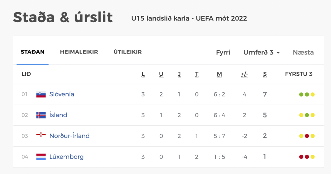Click the Luxembourg flag icon
The image size is (331, 174).
point(41,157)
